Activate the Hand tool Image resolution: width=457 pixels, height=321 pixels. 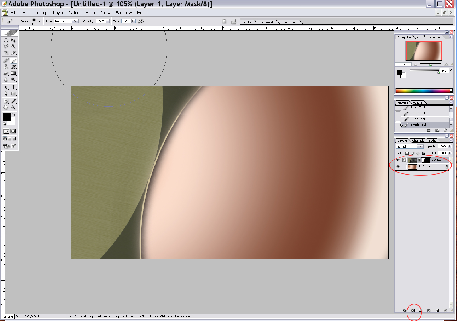point(6,107)
